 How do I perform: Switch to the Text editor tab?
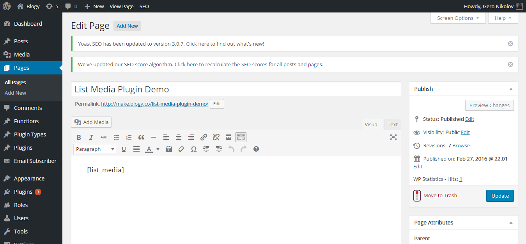tap(392, 124)
